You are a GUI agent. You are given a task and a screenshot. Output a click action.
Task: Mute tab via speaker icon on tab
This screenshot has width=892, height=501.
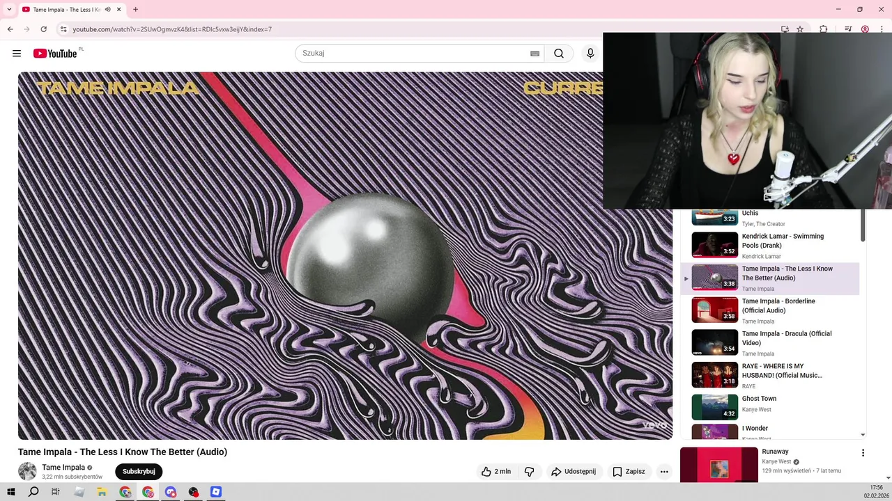pyautogui.click(x=107, y=10)
